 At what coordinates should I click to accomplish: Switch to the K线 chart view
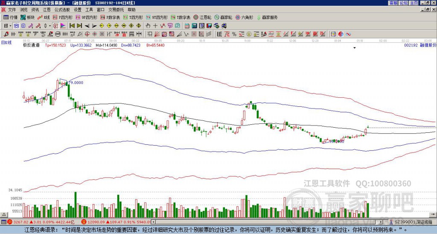[x=44, y=17]
